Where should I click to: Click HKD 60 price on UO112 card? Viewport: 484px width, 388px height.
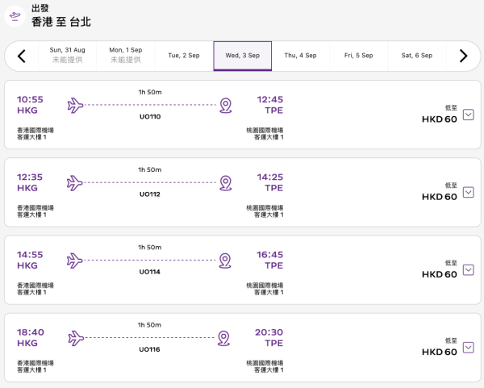(x=440, y=197)
